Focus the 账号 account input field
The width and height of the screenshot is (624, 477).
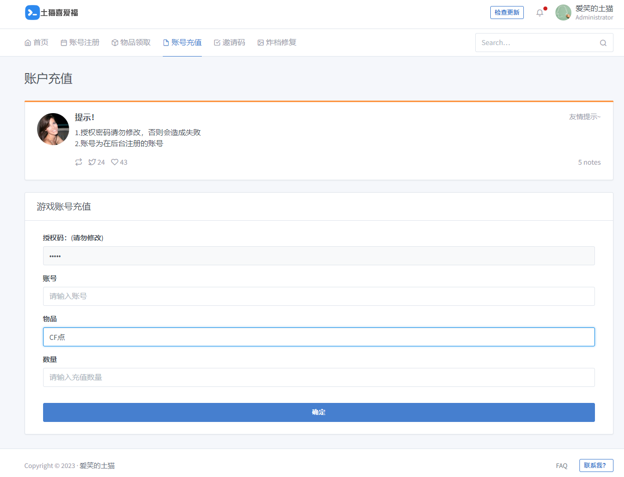(x=319, y=296)
